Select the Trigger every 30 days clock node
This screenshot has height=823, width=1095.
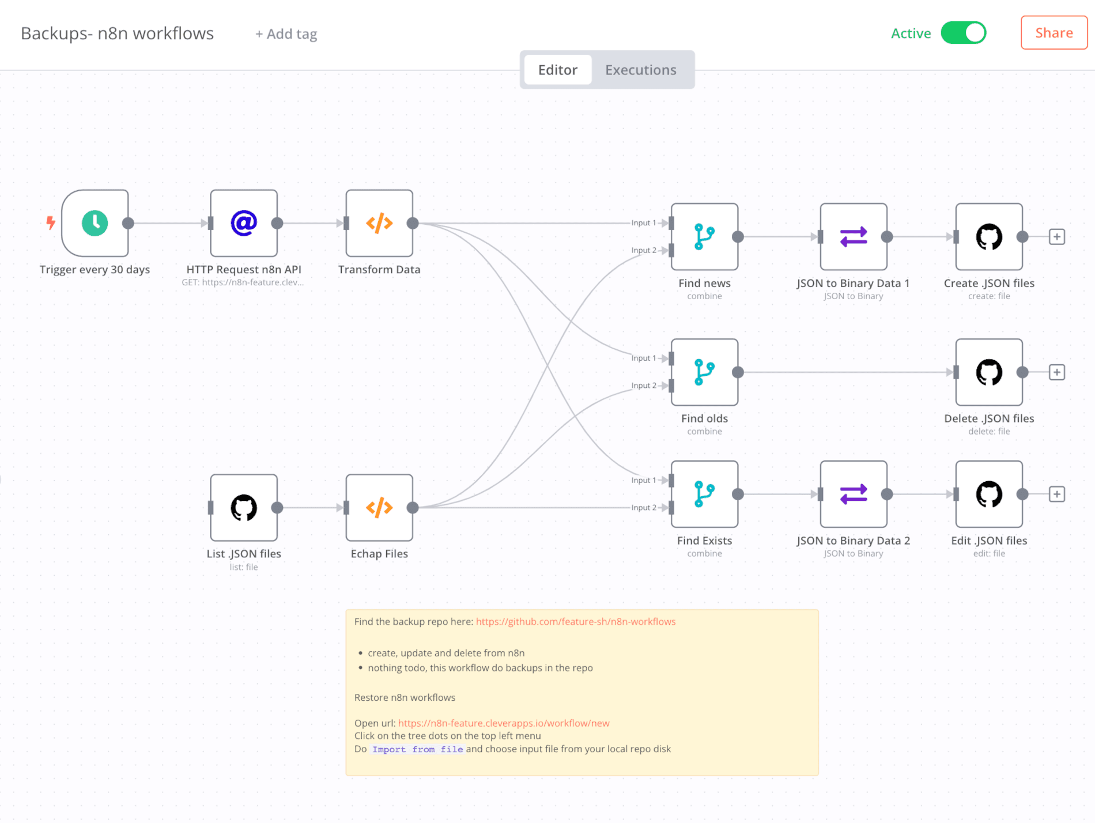click(95, 223)
